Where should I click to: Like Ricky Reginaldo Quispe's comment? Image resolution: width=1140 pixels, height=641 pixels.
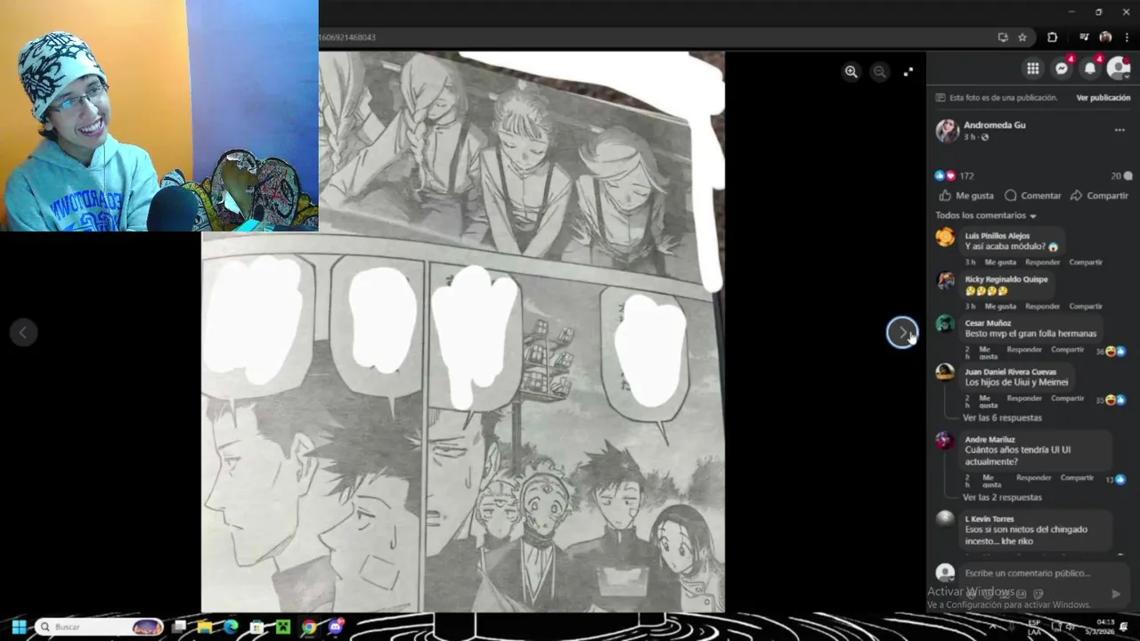click(x=1000, y=306)
